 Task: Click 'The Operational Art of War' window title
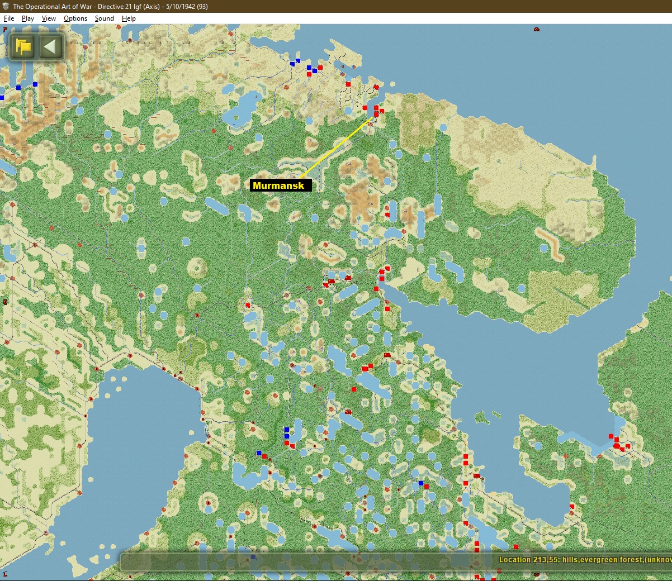pos(110,7)
